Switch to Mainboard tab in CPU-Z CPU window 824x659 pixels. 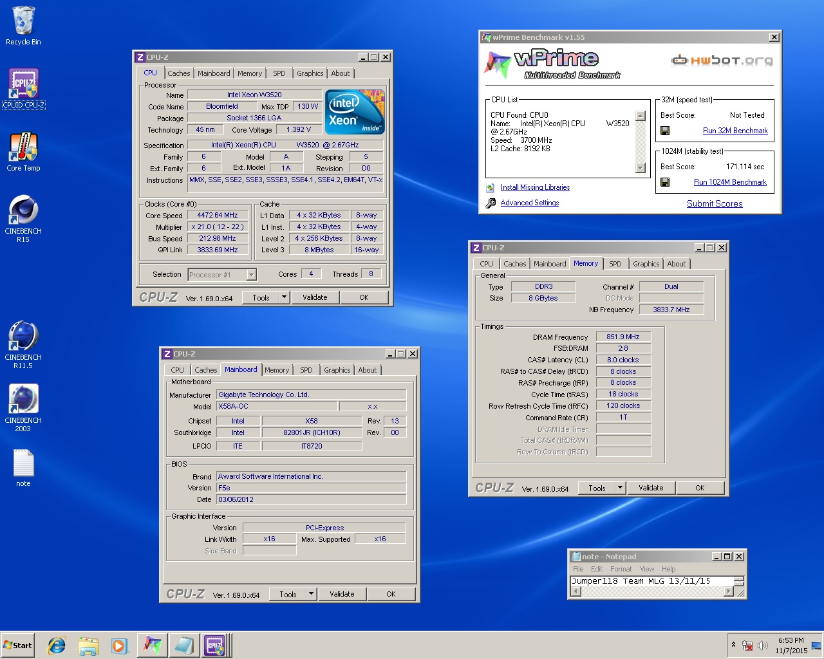[x=214, y=73]
